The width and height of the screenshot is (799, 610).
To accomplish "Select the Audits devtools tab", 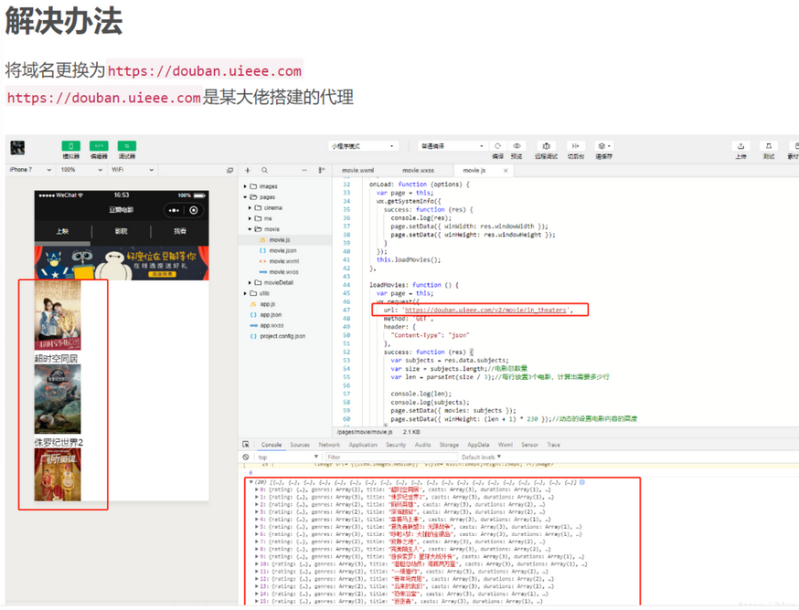I will tap(422, 445).
